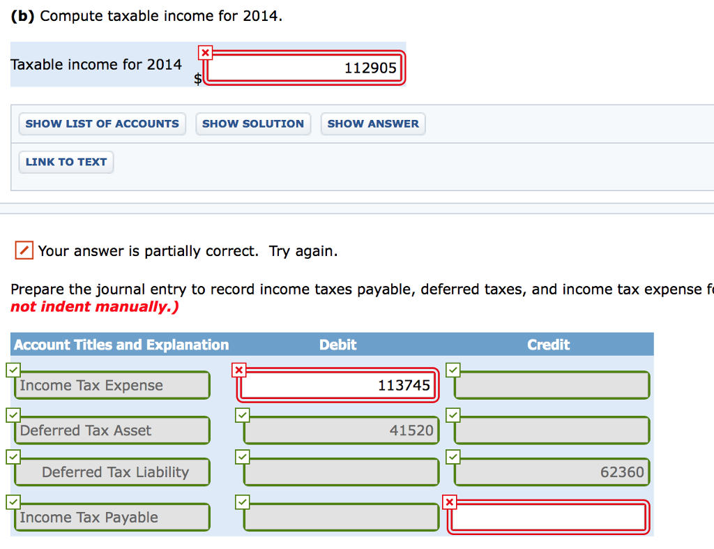Click the Show Answer button

pos(373,123)
